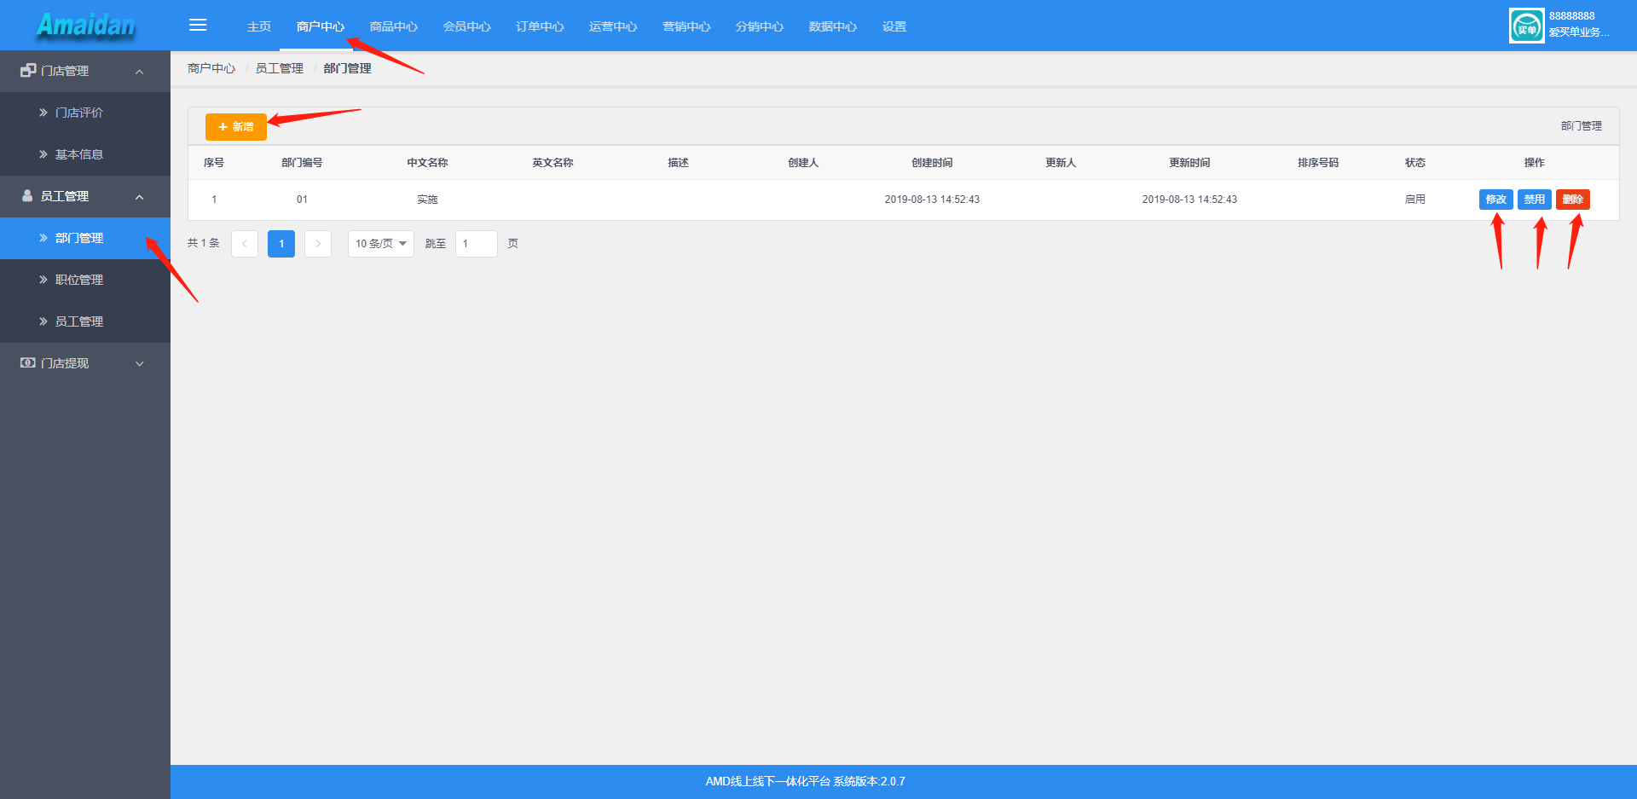
Task: Open 数据中心 top menu
Action: point(834,26)
